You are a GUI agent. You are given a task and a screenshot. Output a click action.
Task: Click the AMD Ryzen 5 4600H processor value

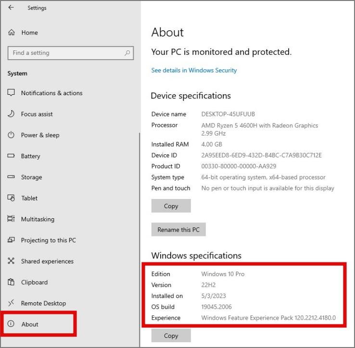click(x=259, y=129)
